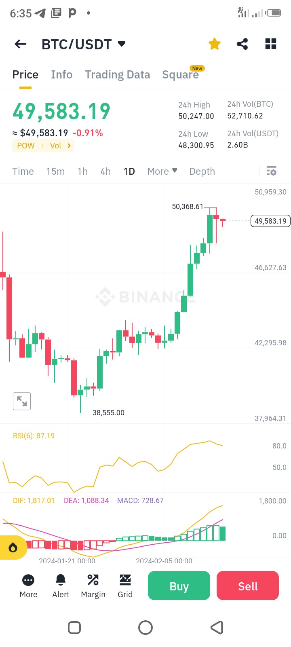Open the More options menu bottom left
This screenshot has height=647, width=291.
click(28, 586)
